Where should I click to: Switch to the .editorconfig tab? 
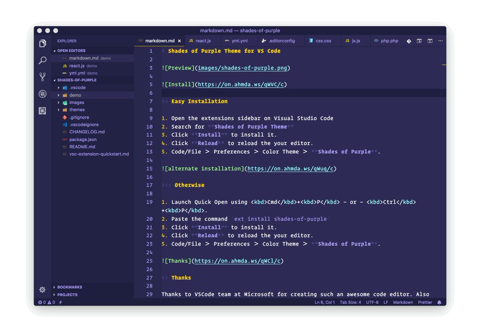(281, 41)
